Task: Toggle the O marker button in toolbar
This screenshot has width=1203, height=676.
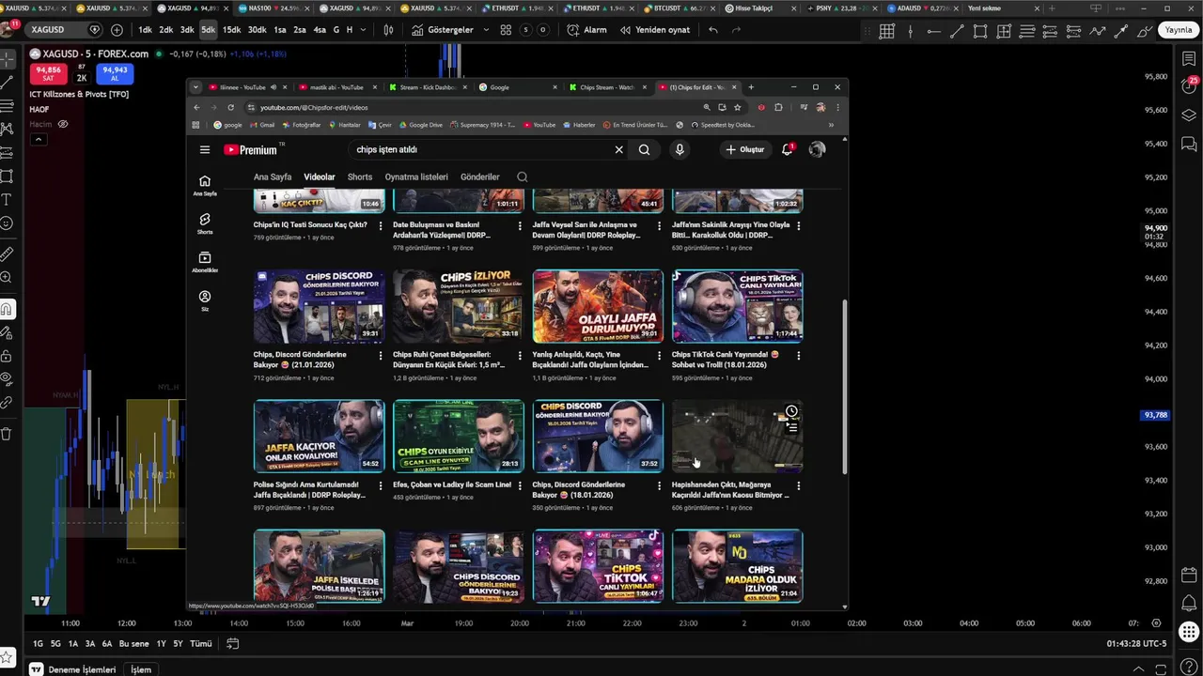Action: pyautogui.click(x=542, y=29)
